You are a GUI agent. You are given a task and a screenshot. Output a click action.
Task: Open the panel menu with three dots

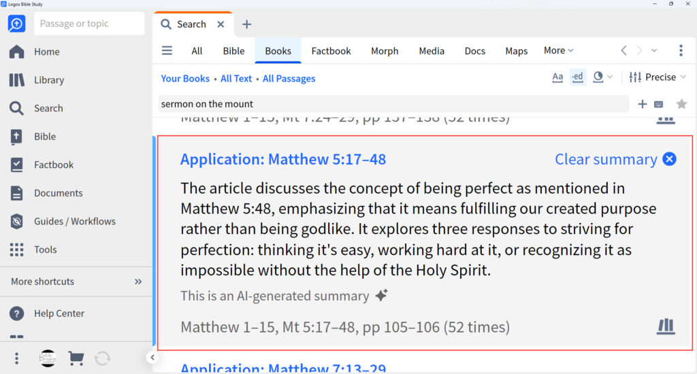click(681, 50)
